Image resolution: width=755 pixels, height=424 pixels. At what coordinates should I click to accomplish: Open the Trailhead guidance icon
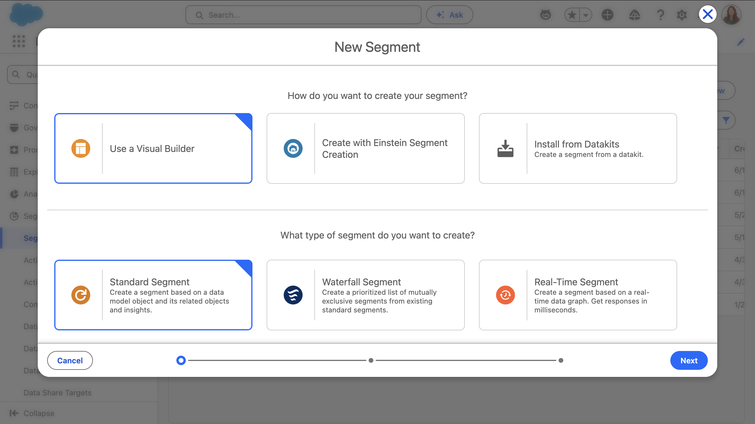(635, 15)
